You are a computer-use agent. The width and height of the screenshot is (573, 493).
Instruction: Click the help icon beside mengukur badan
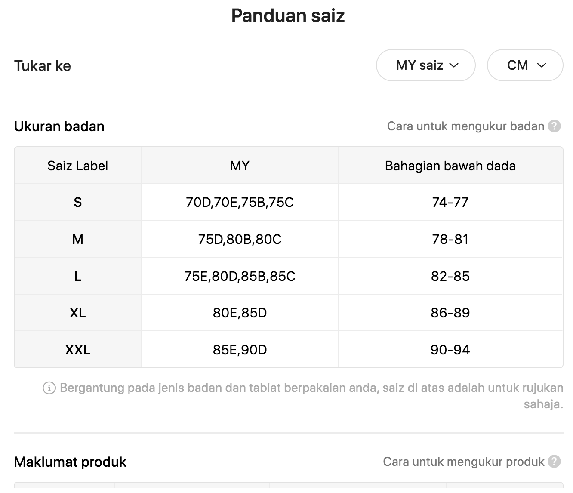[x=555, y=126]
